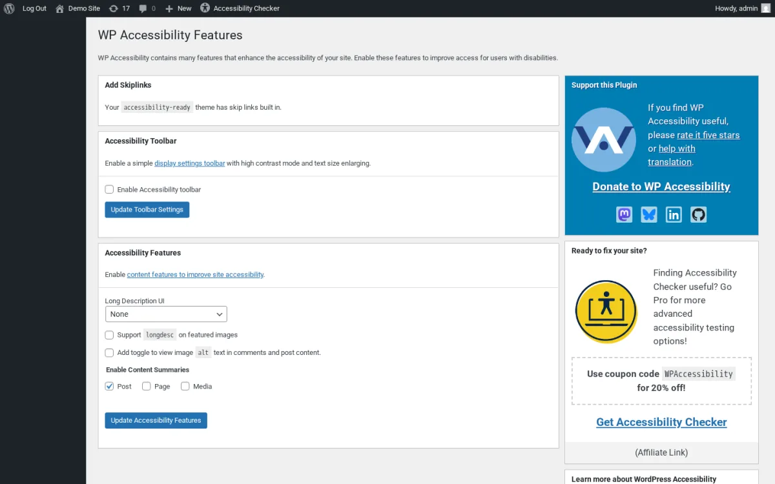Check Add toggle to view image alt text
The height and width of the screenshot is (484, 775).
pyautogui.click(x=109, y=352)
